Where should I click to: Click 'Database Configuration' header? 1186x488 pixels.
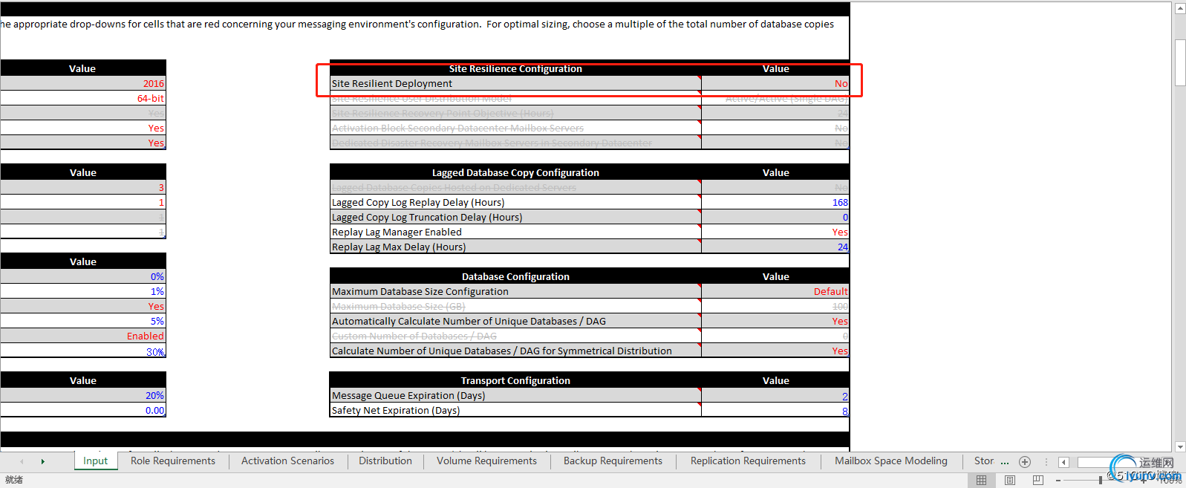click(515, 276)
